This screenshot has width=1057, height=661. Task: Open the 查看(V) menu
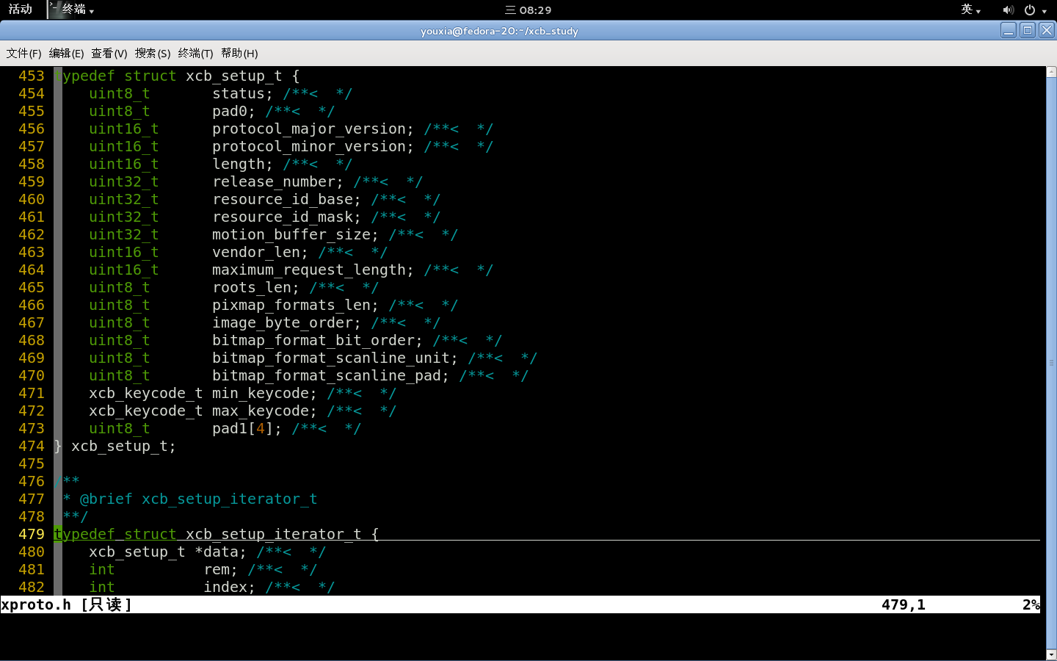click(x=109, y=53)
